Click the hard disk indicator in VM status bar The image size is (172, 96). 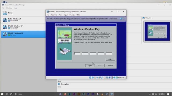[x=90, y=78]
